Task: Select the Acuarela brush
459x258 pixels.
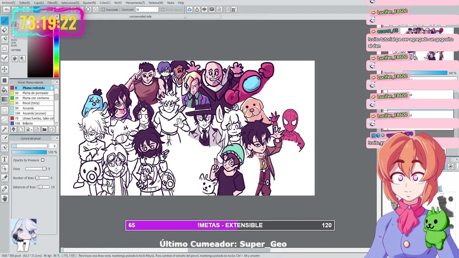Action: pos(32,108)
